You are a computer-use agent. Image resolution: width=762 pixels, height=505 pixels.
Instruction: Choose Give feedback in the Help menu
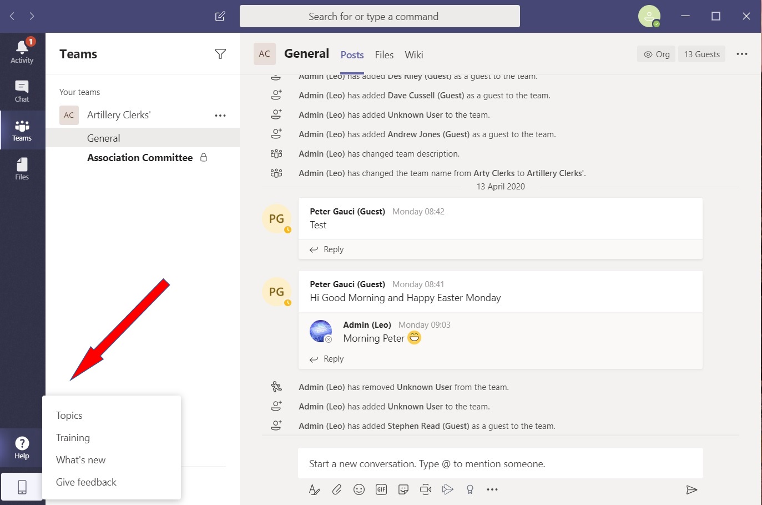(85, 482)
